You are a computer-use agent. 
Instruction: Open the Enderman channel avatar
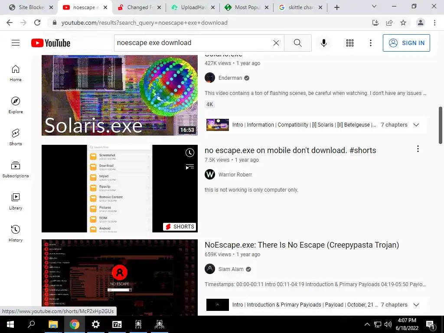click(210, 78)
